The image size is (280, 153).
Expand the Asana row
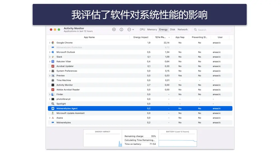[x=50, y=118]
